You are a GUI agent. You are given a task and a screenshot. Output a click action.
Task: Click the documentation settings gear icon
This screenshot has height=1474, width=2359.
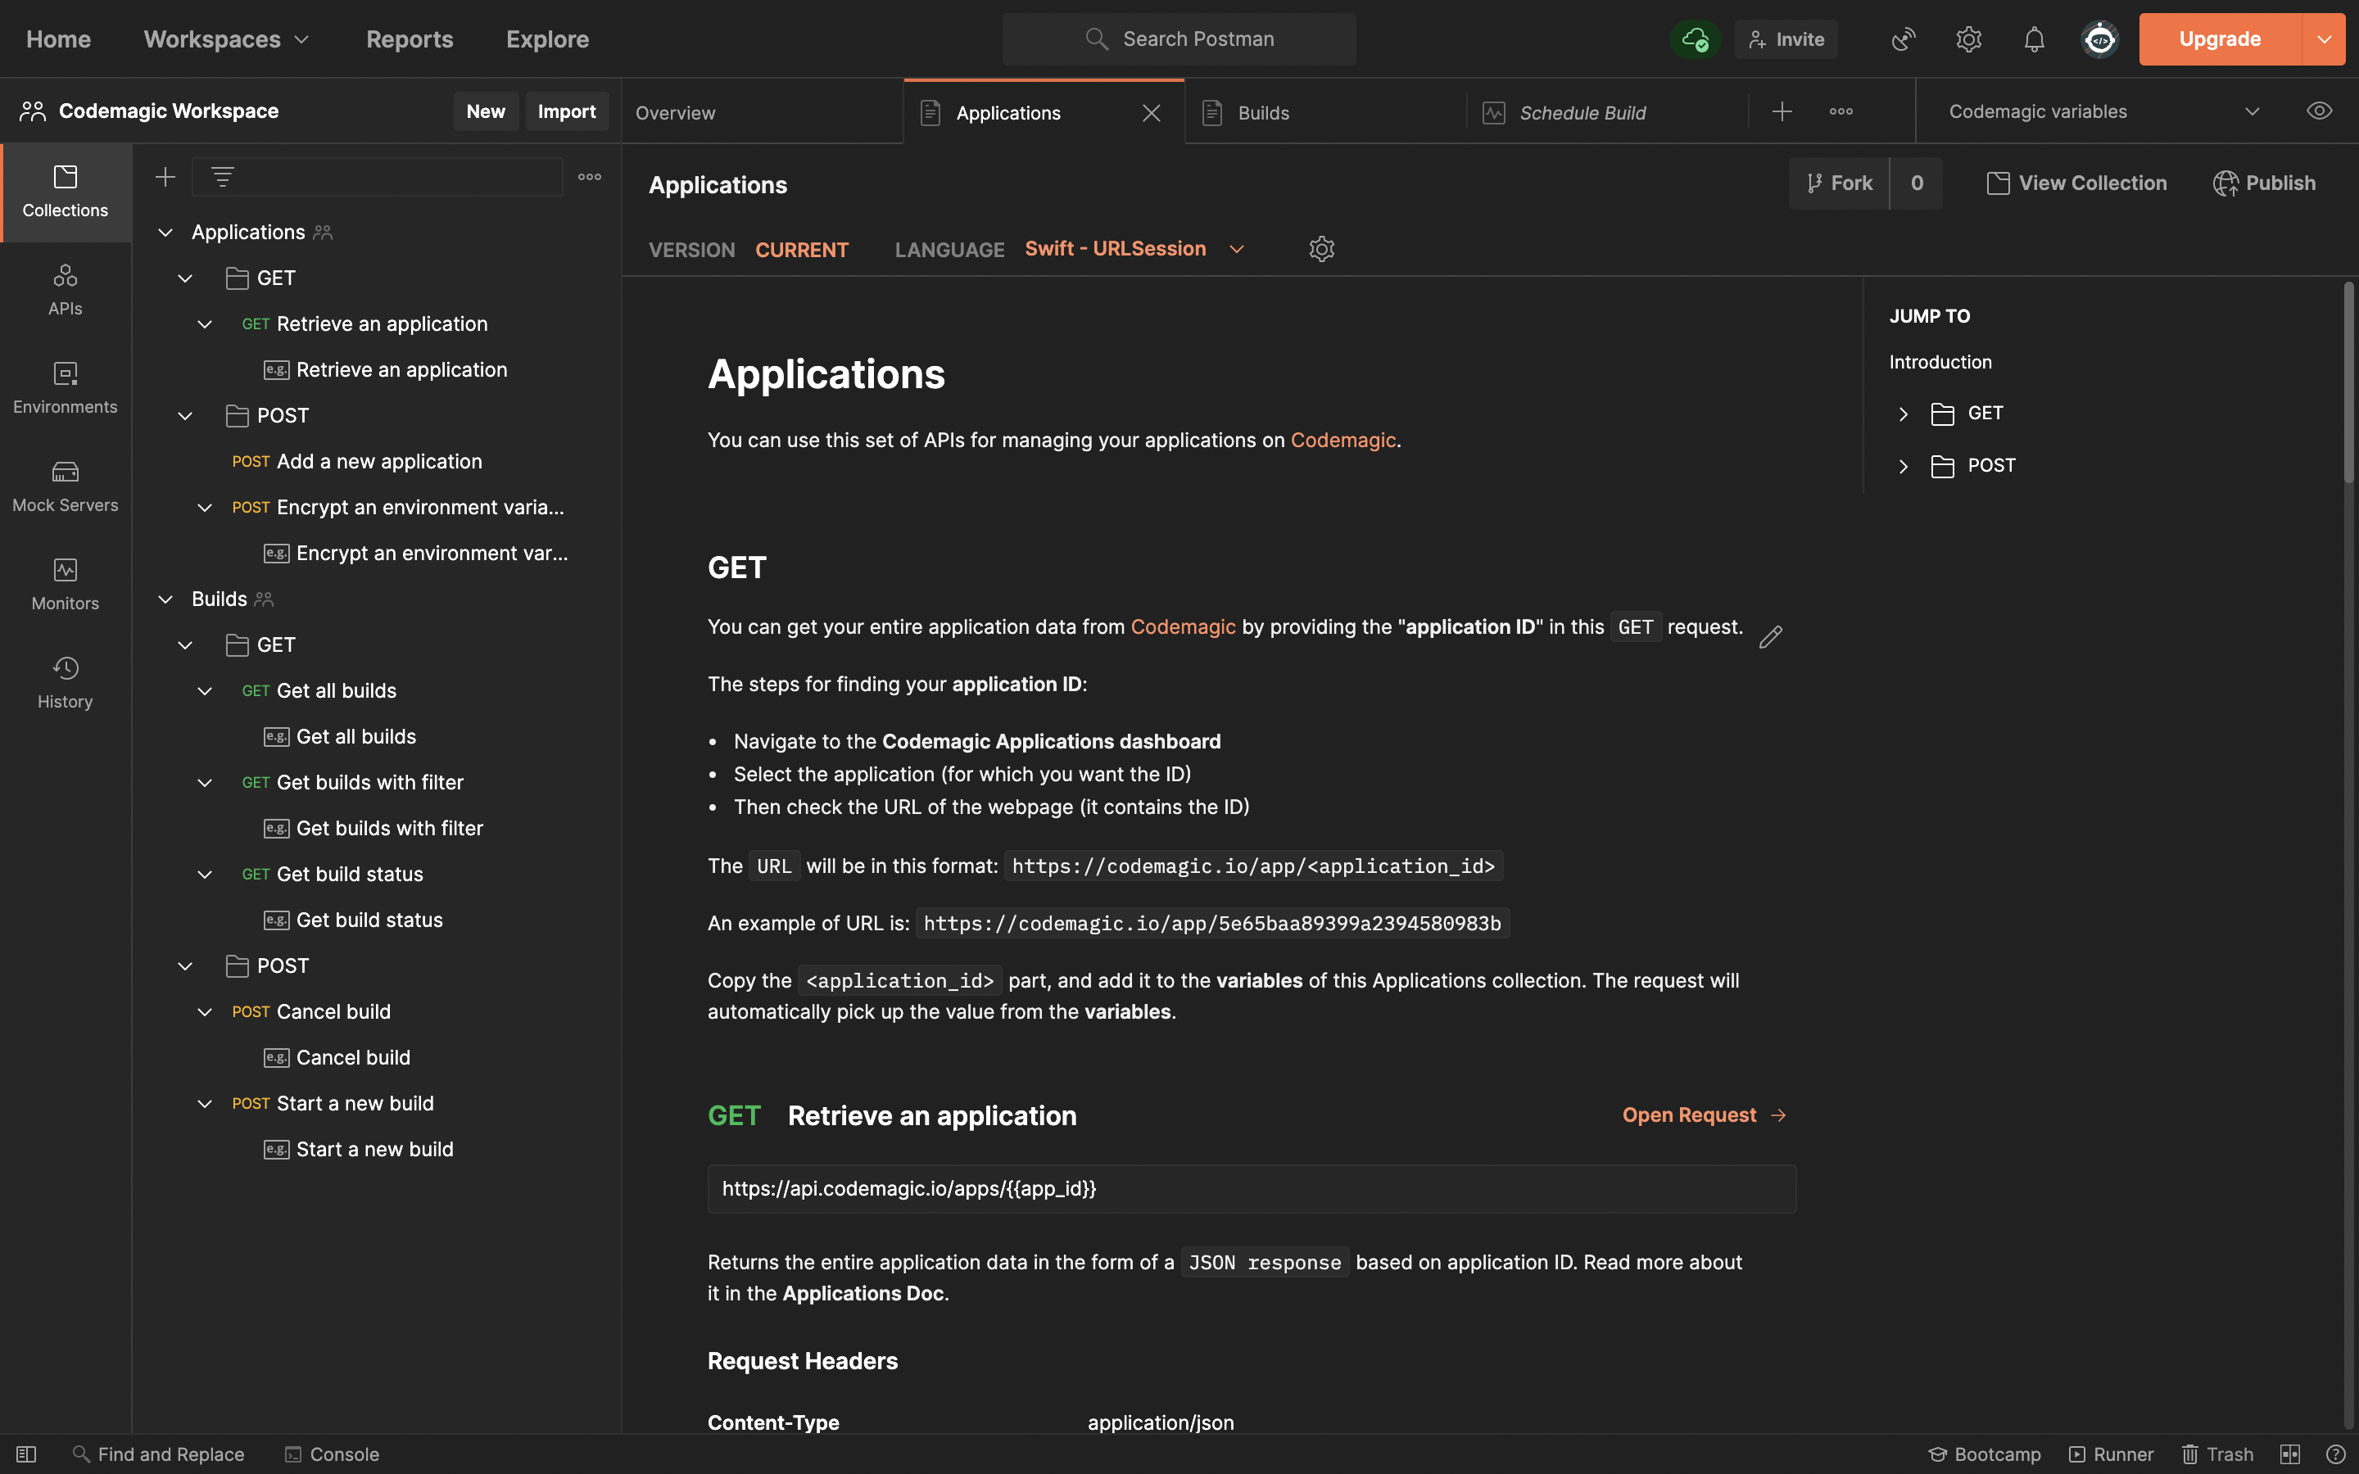(1321, 250)
